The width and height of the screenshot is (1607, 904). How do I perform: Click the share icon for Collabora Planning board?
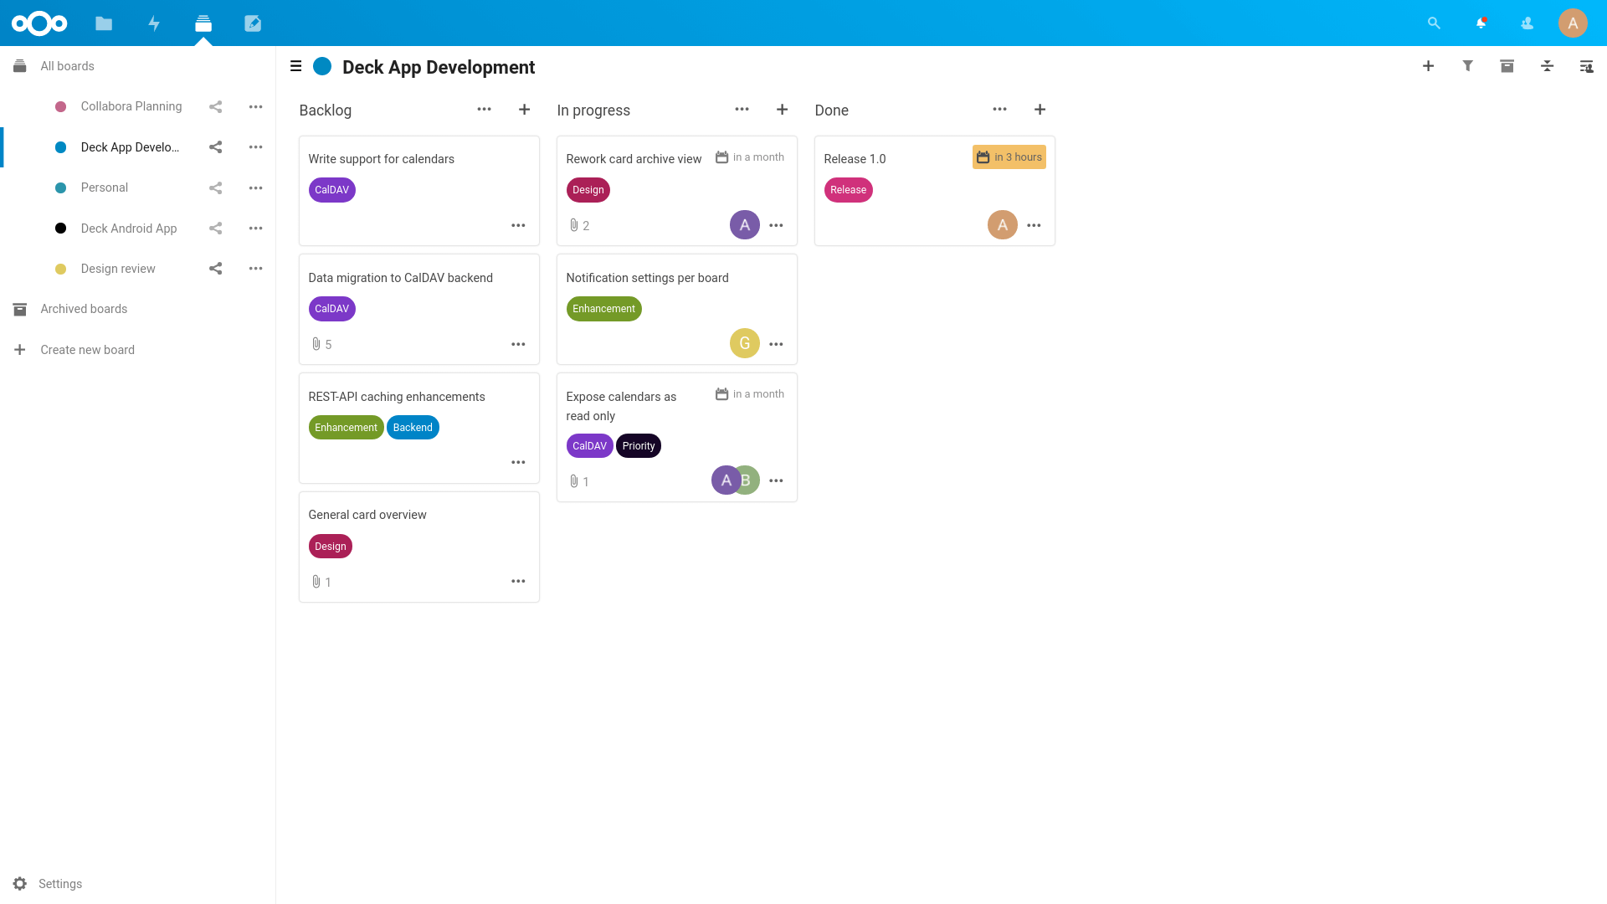[x=215, y=106]
